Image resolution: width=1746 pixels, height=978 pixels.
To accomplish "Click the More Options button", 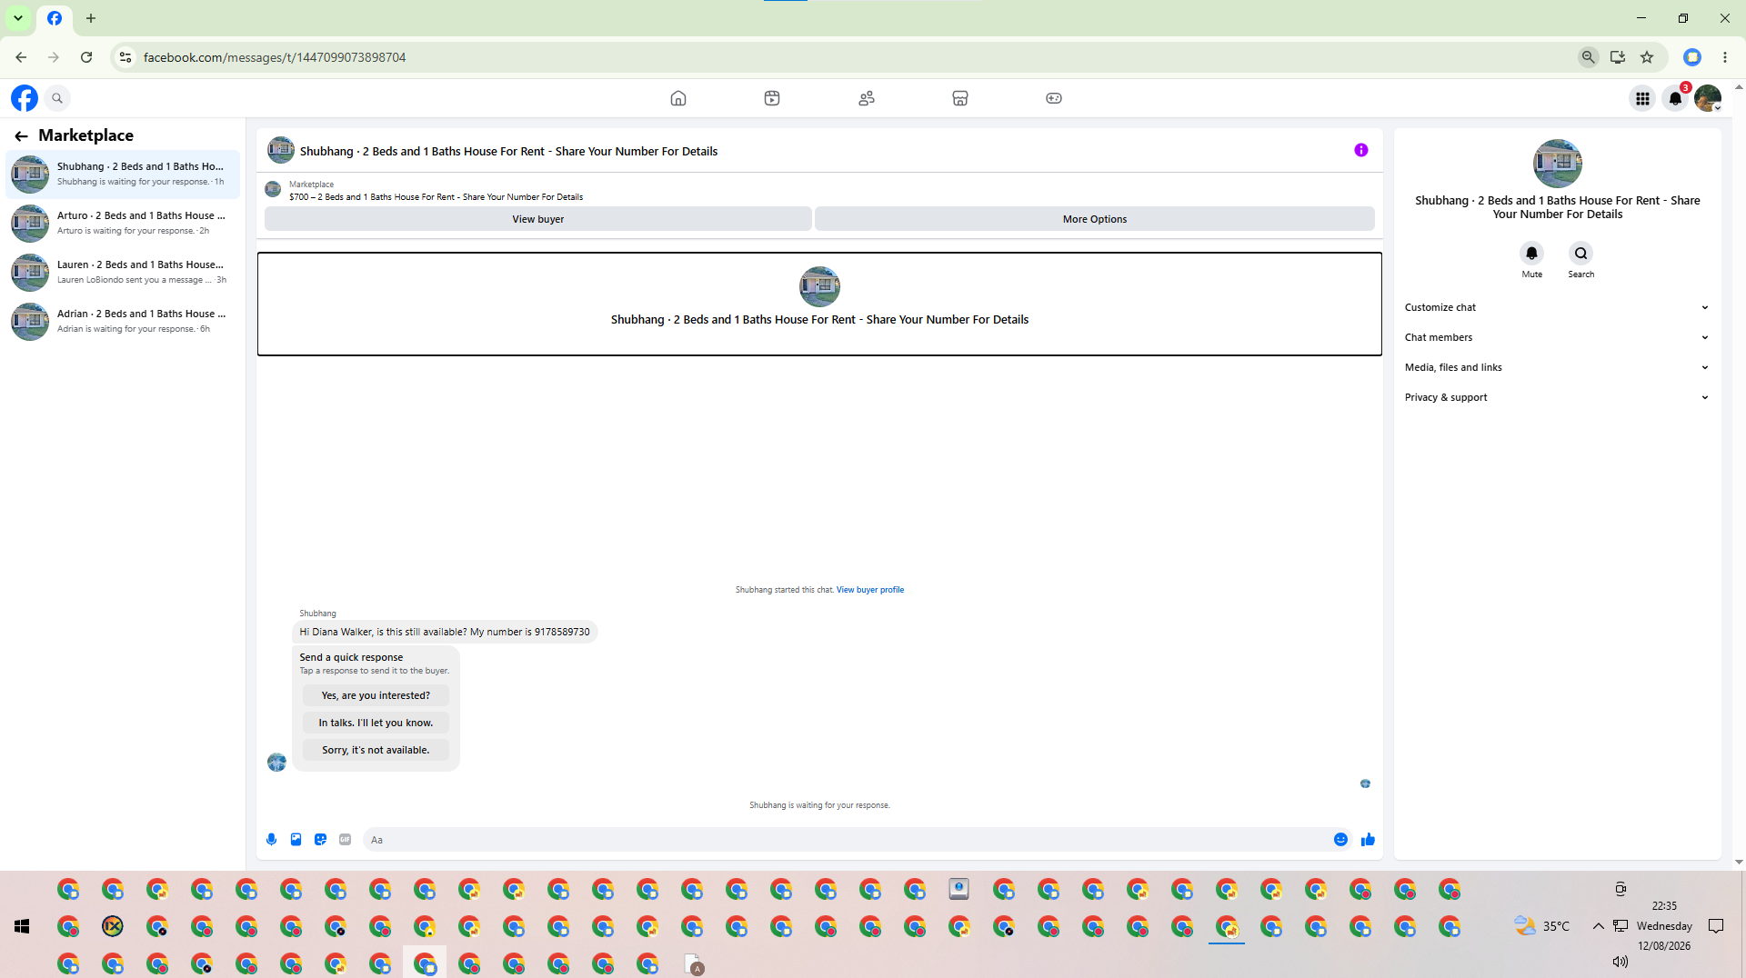I will (1095, 219).
